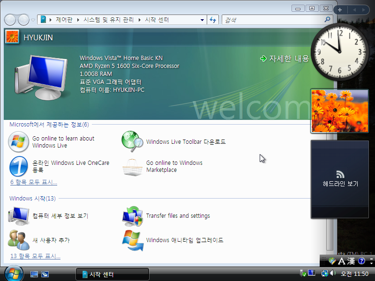
Task: Toggle the 漢 Hanja conversion button
Action: point(351,261)
